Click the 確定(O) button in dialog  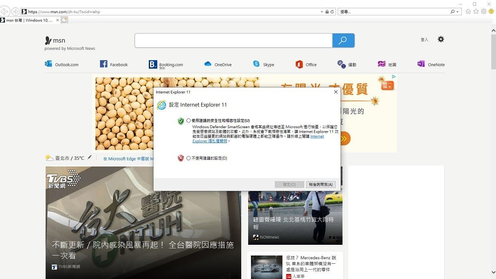289,185
